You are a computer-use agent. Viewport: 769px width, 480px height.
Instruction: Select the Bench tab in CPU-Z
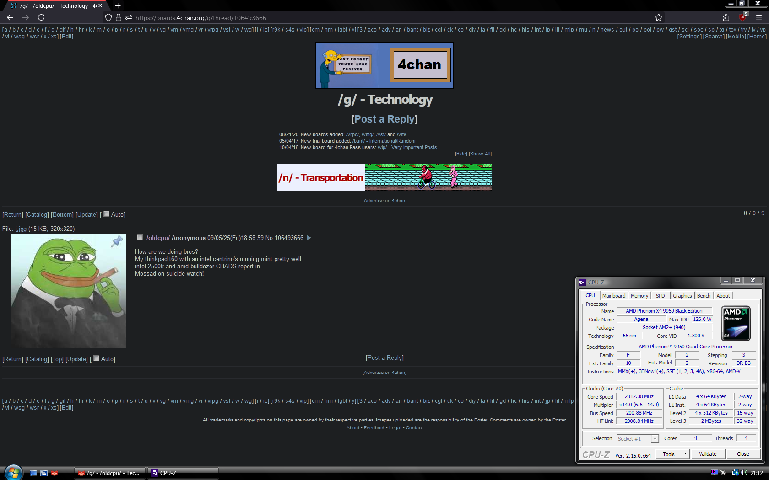704,296
